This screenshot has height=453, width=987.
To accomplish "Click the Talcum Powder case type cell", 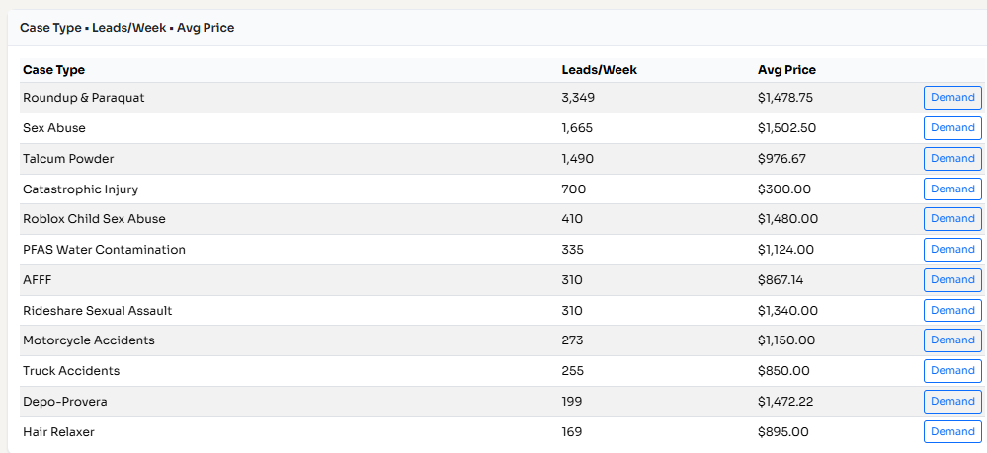I will (x=68, y=159).
